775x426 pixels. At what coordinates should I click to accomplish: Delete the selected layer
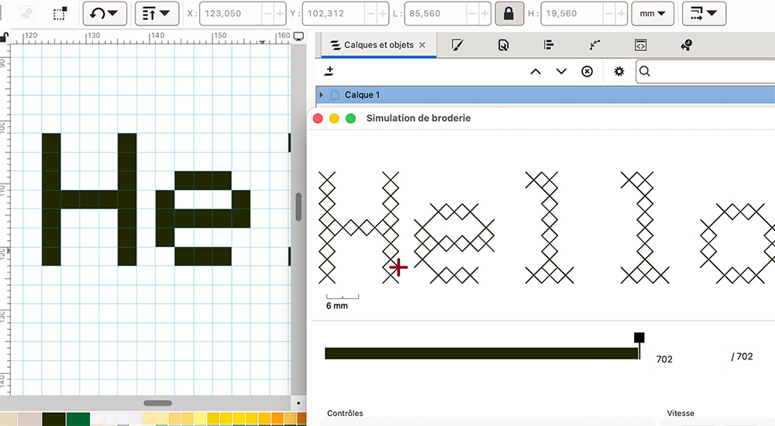pyautogui.click(x=587, y=71)
